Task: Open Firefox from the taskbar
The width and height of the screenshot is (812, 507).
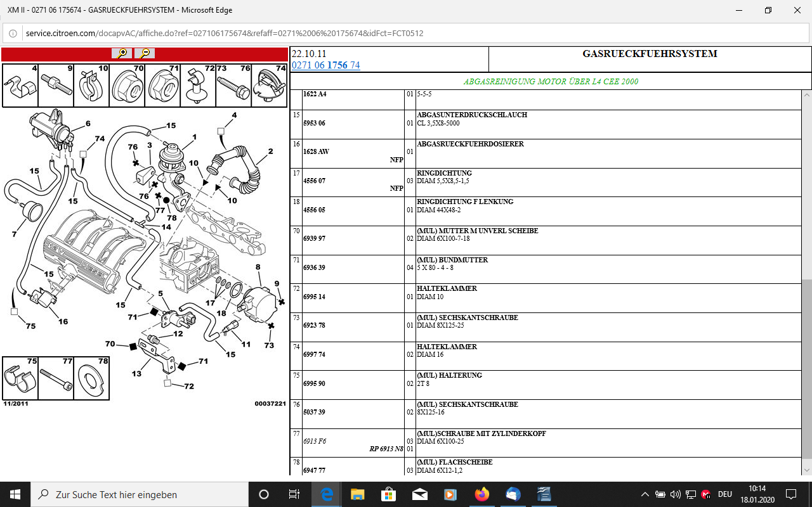Action: pos(481,494)
